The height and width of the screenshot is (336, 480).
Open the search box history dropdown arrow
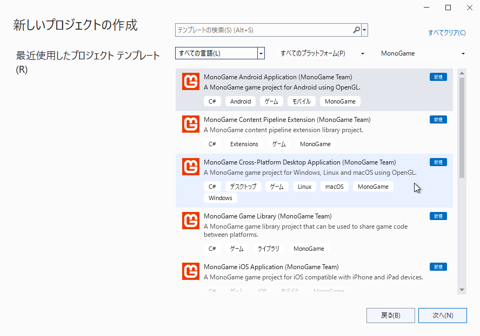[x=364, y=30]
